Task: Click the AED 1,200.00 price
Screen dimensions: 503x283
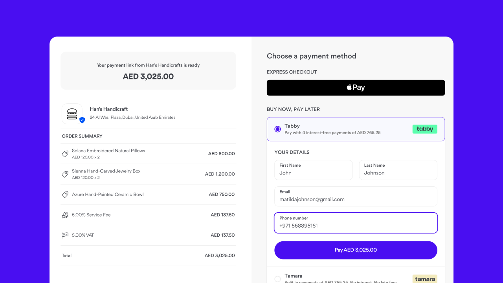Action: (x=220, y=174)
